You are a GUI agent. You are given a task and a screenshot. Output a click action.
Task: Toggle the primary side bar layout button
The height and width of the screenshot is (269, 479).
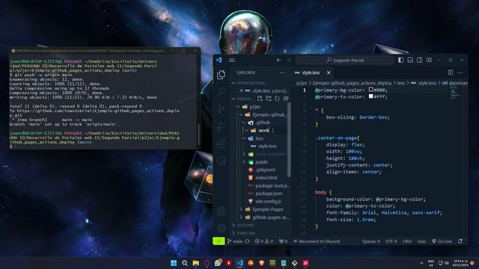(401, 60)
